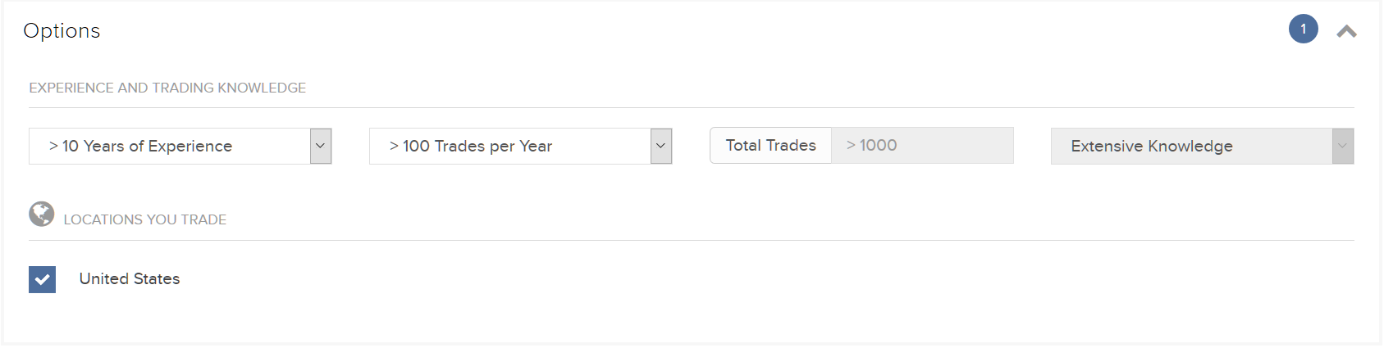
Task: Click the Options section heading
Action: click(62, 30)
